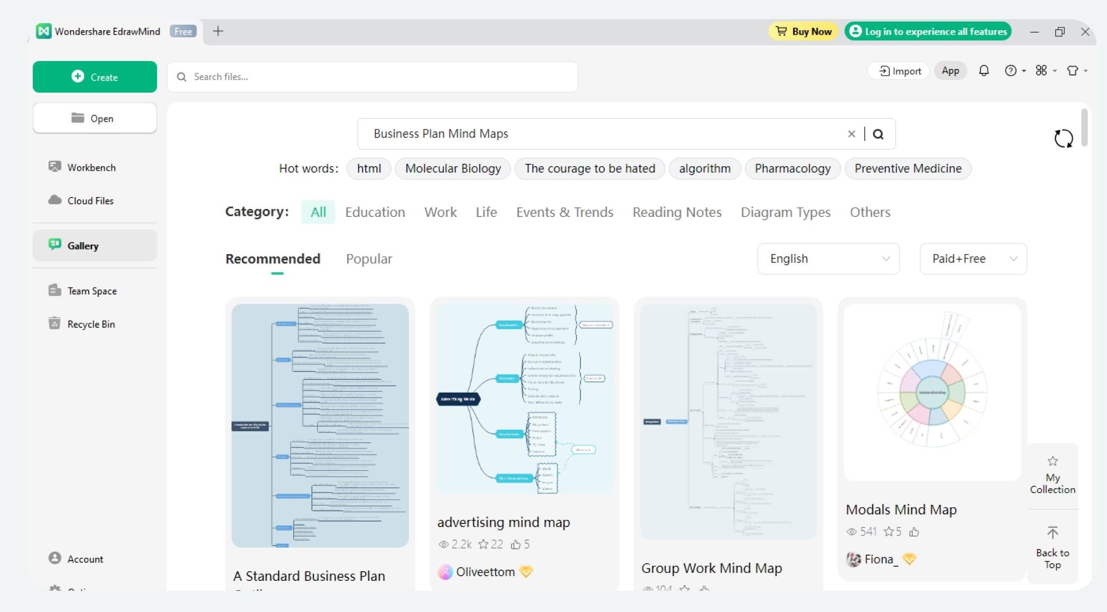
Task: Select the Popular tab
Action: pos(368,258)
